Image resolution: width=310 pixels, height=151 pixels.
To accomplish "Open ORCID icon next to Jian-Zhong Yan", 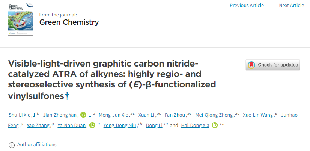I will tap(83, 115).
